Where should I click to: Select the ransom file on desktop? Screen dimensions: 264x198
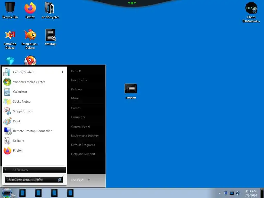click(131, 92)
